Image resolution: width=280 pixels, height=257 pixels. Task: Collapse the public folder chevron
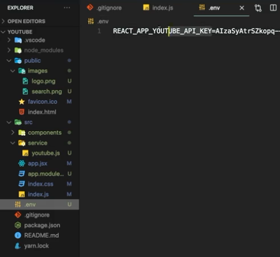9,60
